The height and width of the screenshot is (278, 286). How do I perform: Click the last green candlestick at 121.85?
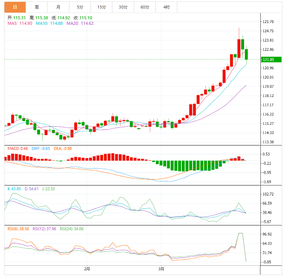(x=246, y=54)
